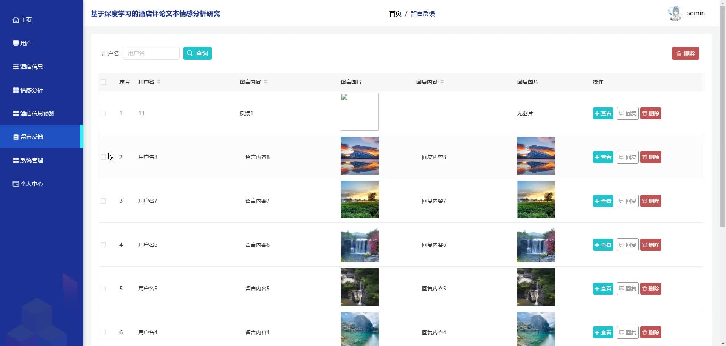Click the red 删除 button above the table
Viewport: 726px width, 346px height.
(x=685, y=53)
